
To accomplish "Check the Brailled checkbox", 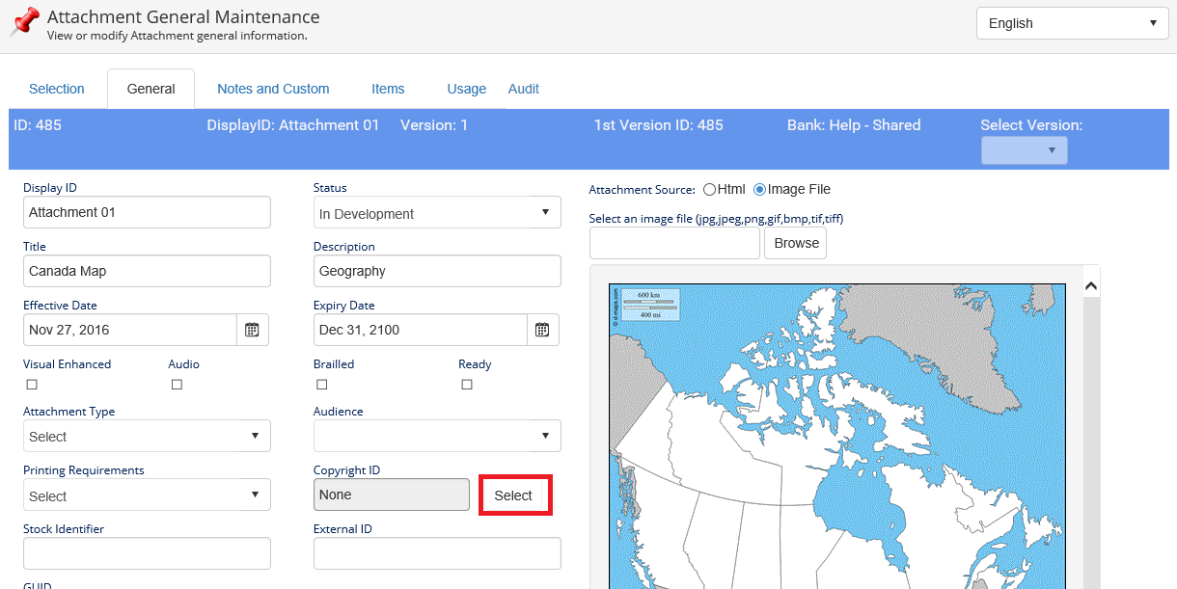I will click(322, 385).
